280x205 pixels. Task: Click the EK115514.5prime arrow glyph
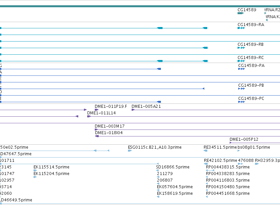click(35, 170)
